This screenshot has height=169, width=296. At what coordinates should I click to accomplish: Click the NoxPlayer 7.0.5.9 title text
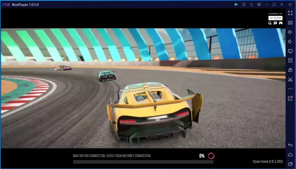[25, 5]
